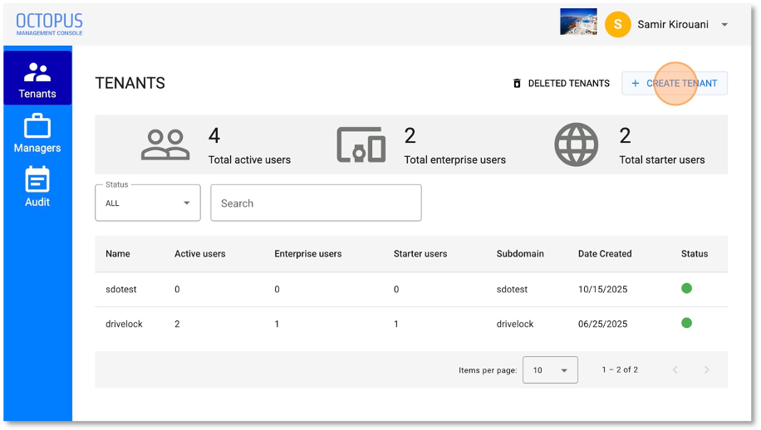Sort by Name column header
This screenshot has width=761, height=430.
point(118,253)
